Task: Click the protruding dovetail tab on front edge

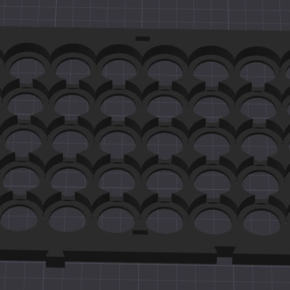Action: (x=55, y=259)
